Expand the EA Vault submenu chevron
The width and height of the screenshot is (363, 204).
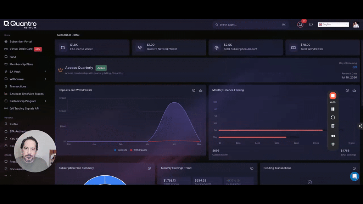(x=46, y=72)
